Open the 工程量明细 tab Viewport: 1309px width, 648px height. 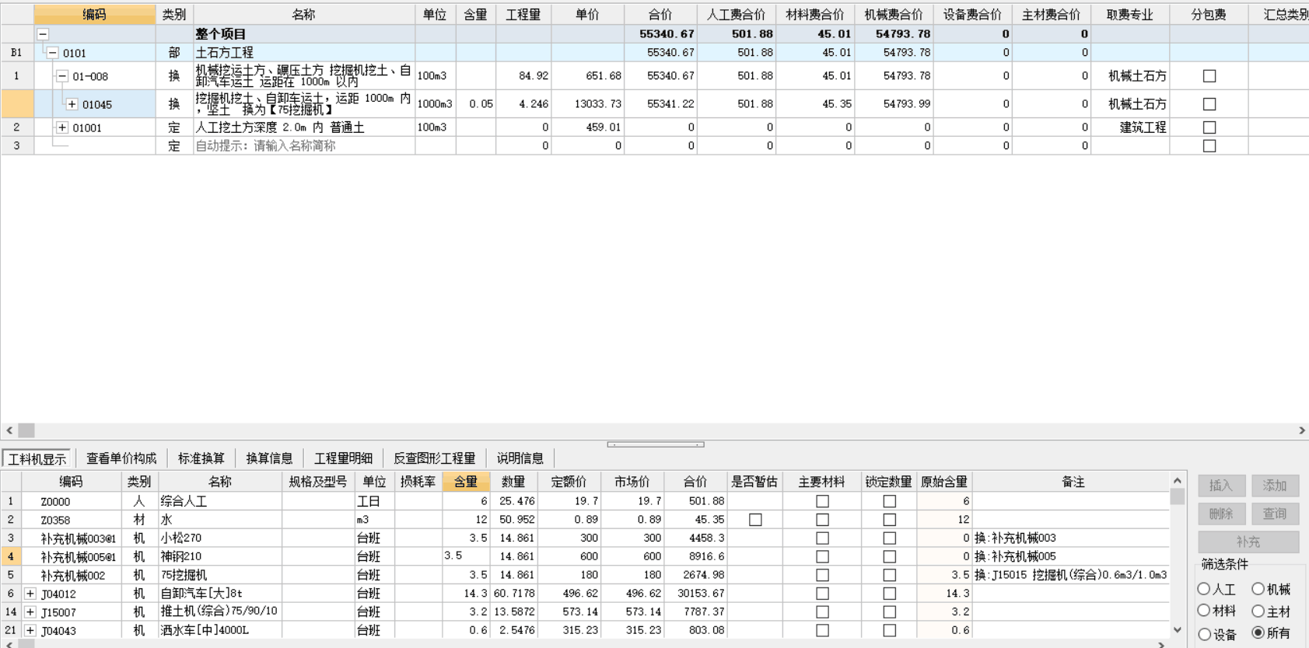tap(343, 458)
